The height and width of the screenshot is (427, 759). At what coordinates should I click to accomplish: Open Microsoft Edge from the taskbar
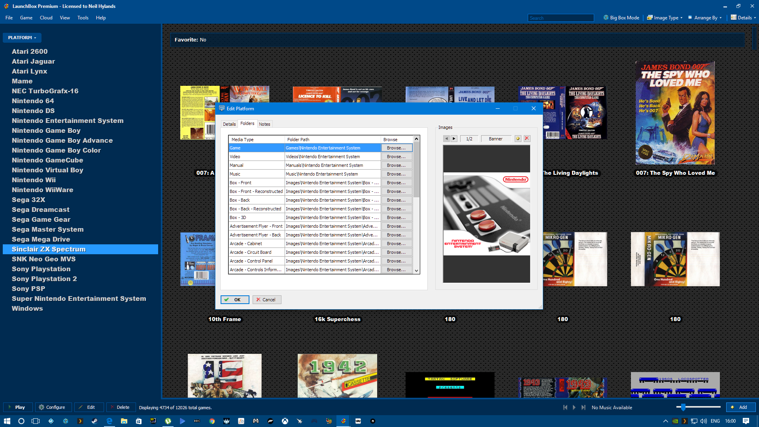click(x=109, y=421)
